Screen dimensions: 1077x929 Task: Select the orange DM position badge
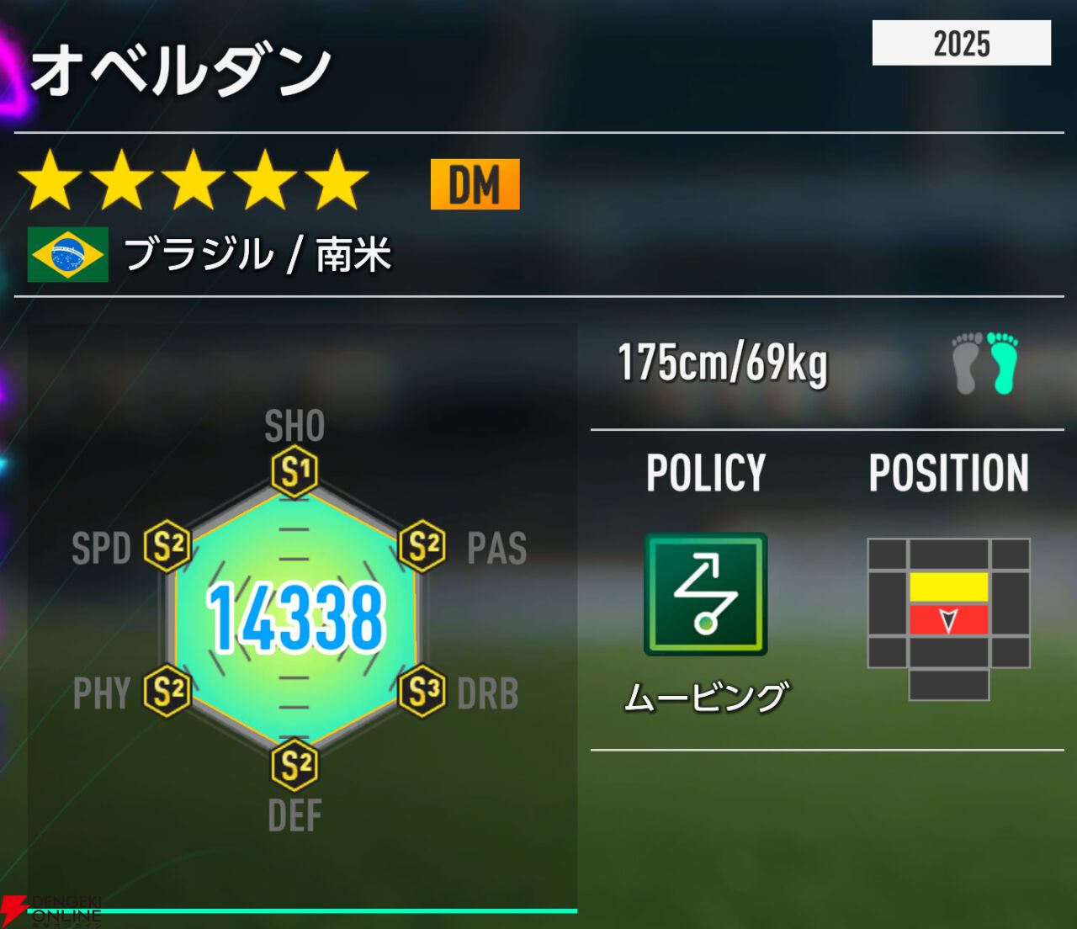tap(475, 184)
